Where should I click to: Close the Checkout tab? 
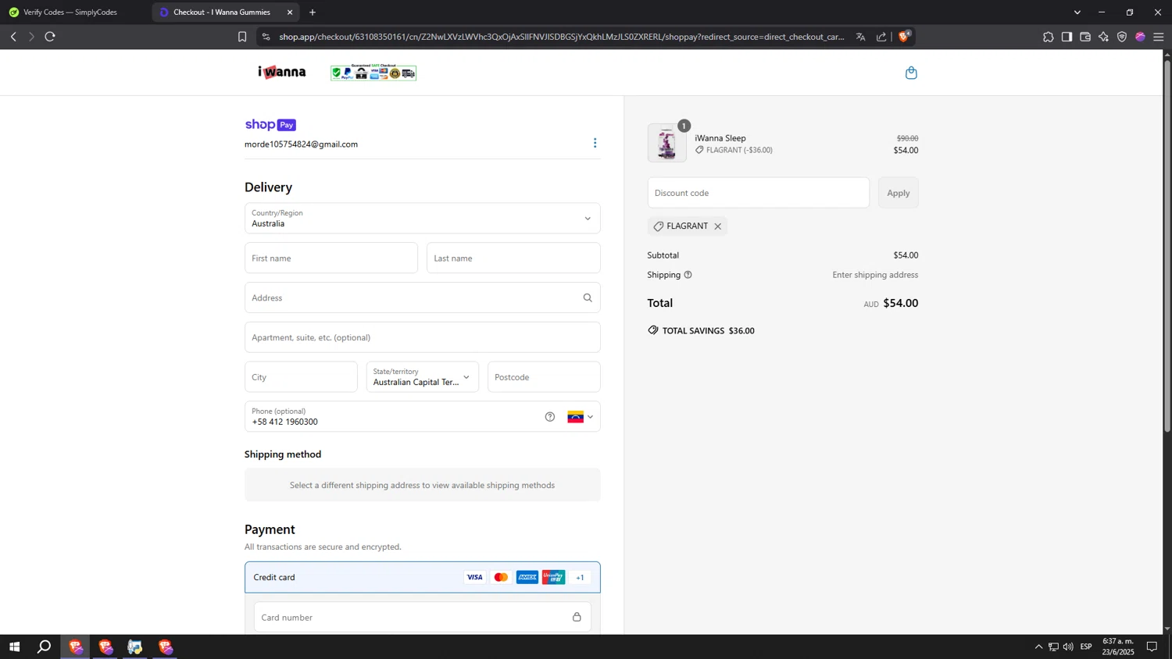tap(290, 12)
